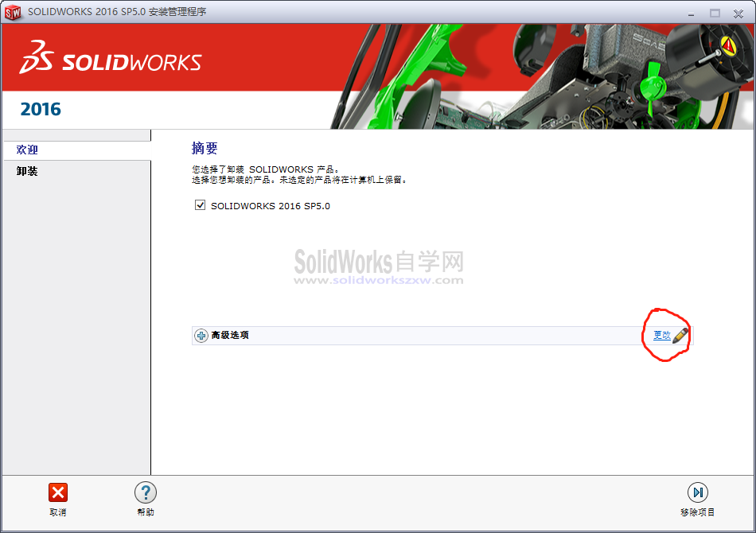Click the 帮助 help button

(146, 501)
